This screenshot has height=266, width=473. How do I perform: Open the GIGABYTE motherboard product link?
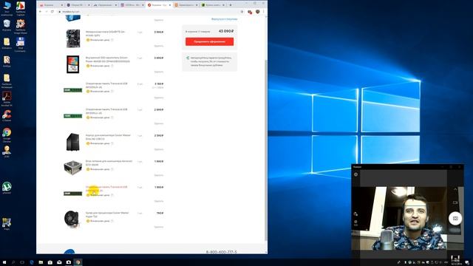105,33
